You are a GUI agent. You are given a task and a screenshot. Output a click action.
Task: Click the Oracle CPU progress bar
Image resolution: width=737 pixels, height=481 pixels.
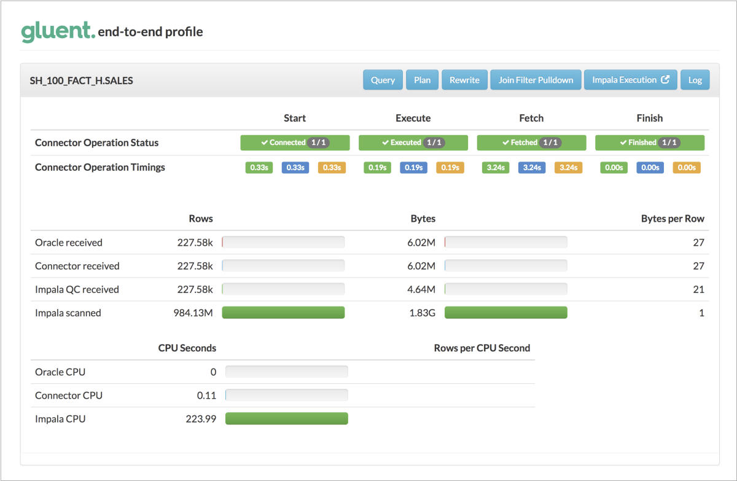coord(287,372)
